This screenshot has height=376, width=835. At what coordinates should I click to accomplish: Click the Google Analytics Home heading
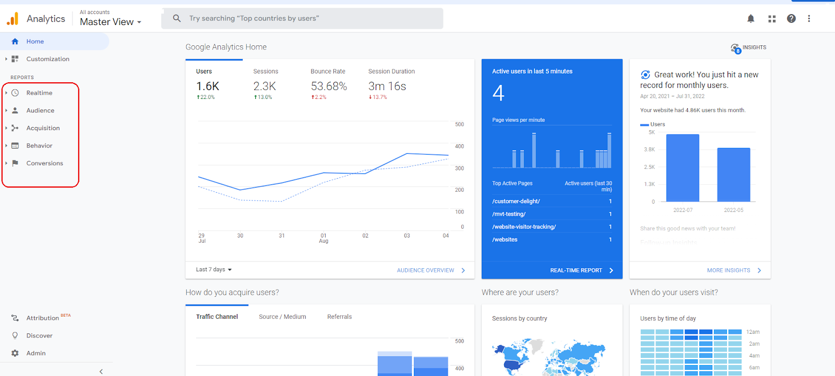click(226, 47)
